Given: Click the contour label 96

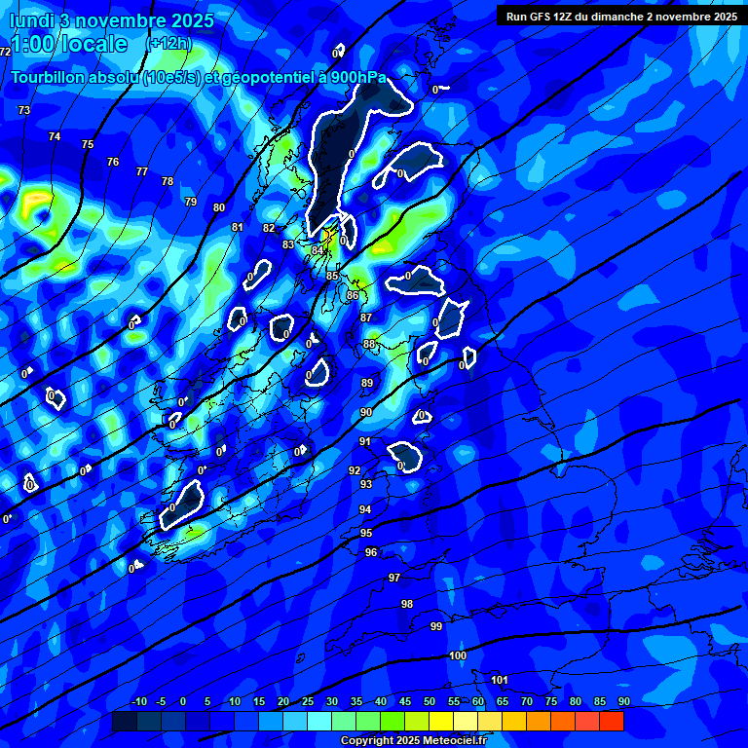Looking at the screenshot, I should pos(371,552).
